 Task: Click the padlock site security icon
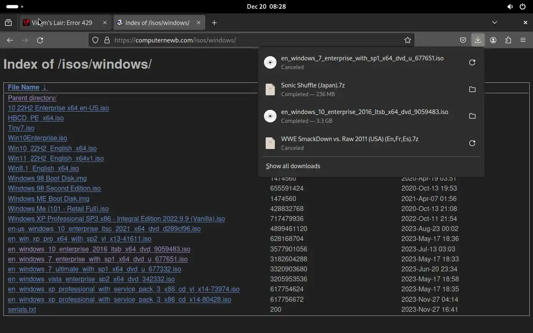pos(107,40)
